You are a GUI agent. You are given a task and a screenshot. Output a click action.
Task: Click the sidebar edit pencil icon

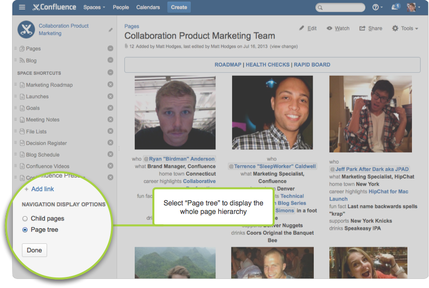111,30
